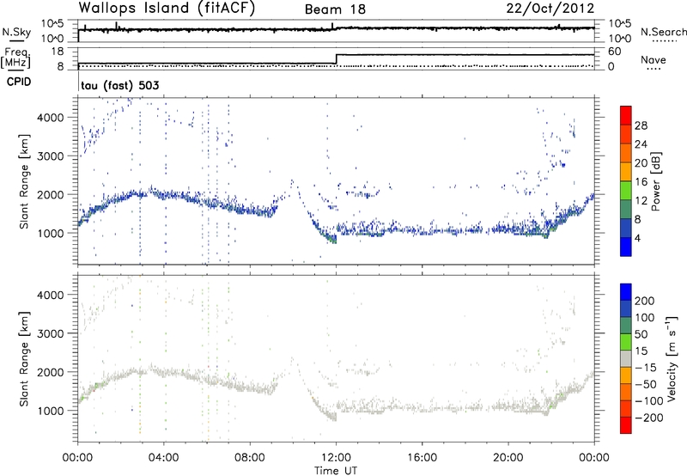The width and height of the screenshot is (687, 476).
Task: Select the "24" label on Power colorbar
Action: 641,144
